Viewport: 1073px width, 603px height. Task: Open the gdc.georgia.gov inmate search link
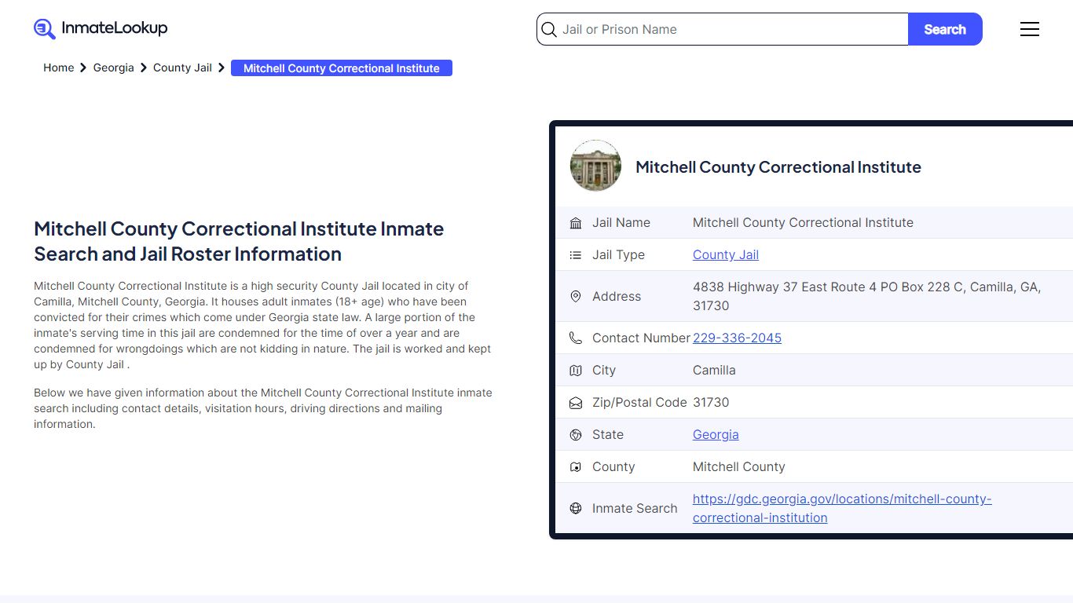coord(842,508)
